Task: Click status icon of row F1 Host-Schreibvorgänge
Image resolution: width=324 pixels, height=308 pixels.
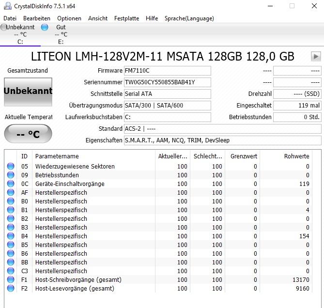Action: [x=11, y=279]
